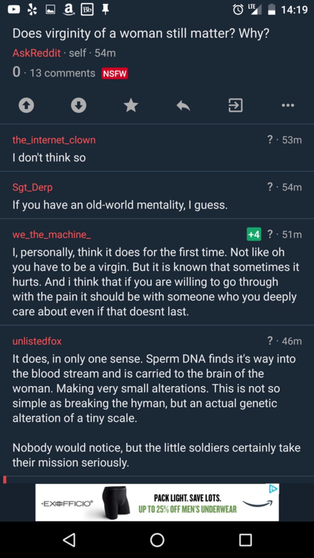Open the_internet_clown user profile

pos(54,140)
